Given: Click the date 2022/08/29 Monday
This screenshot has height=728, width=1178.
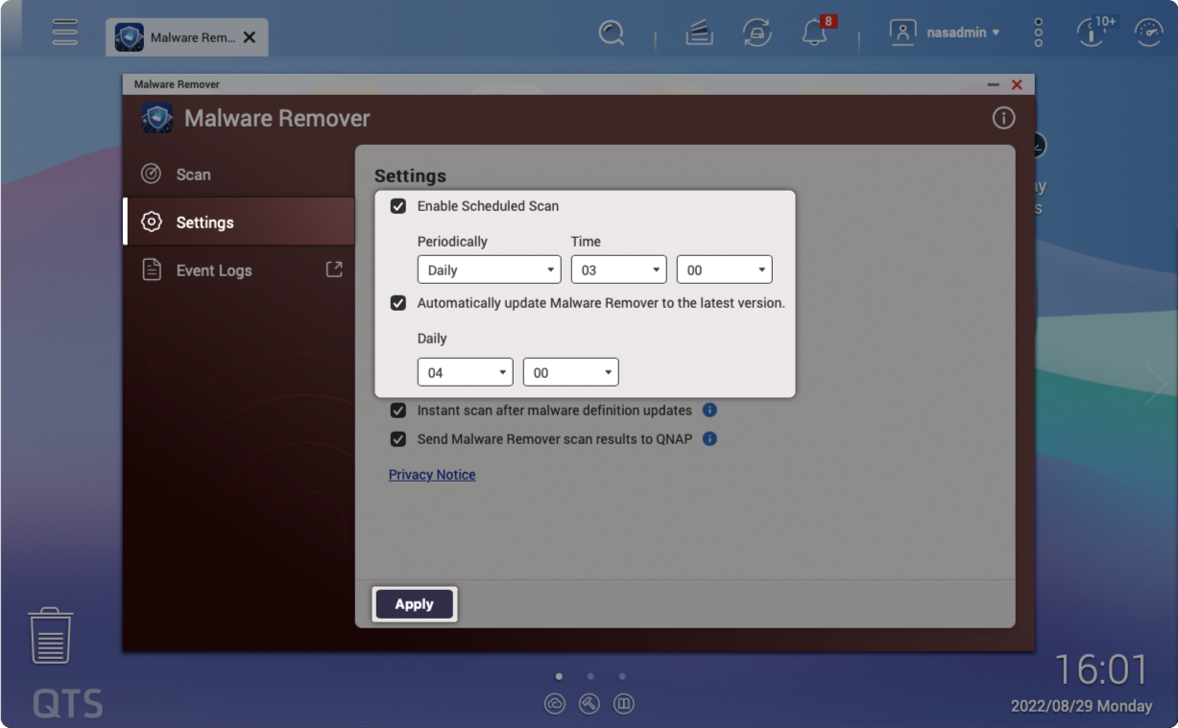Looking at the screenshot, I should pos(1082,706).
